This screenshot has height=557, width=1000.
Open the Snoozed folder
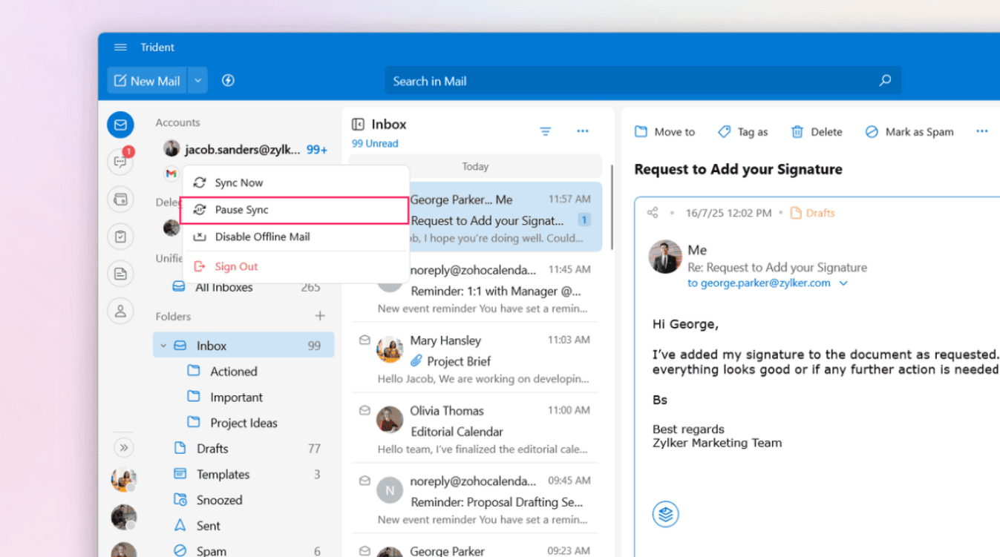tap(244, 500)
